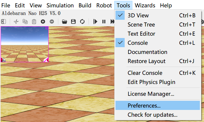
Task: Open Preferences dialog
Action: coord(158,105)
